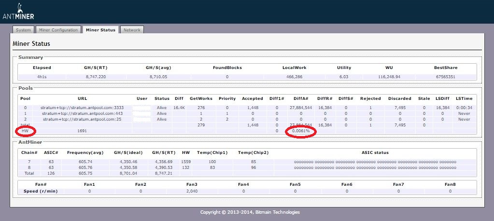Viewport: 494px width, 221px height.
Task: Click the Utility value 6.03
Action: 344,77
